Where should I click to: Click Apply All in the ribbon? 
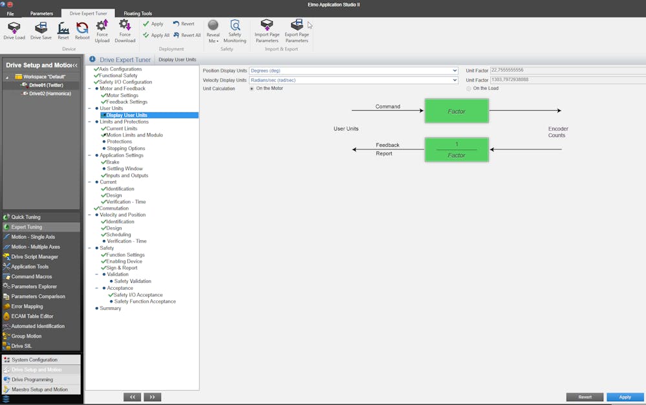[x=156, y=36]
